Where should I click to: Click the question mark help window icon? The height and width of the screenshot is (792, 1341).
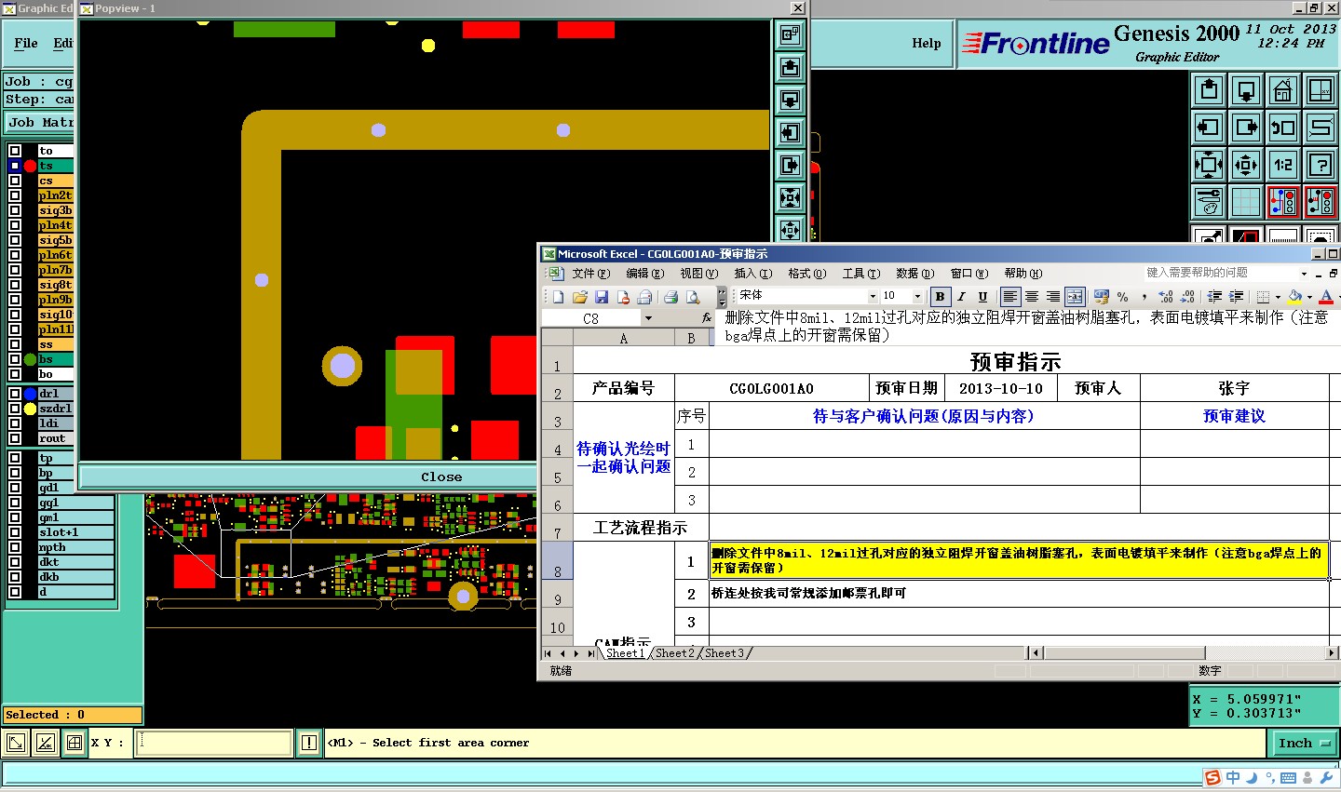(1321, 165)
